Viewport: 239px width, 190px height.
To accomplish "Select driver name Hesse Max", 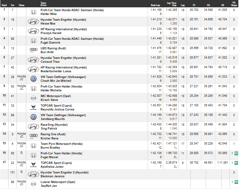I will [48, 24].
